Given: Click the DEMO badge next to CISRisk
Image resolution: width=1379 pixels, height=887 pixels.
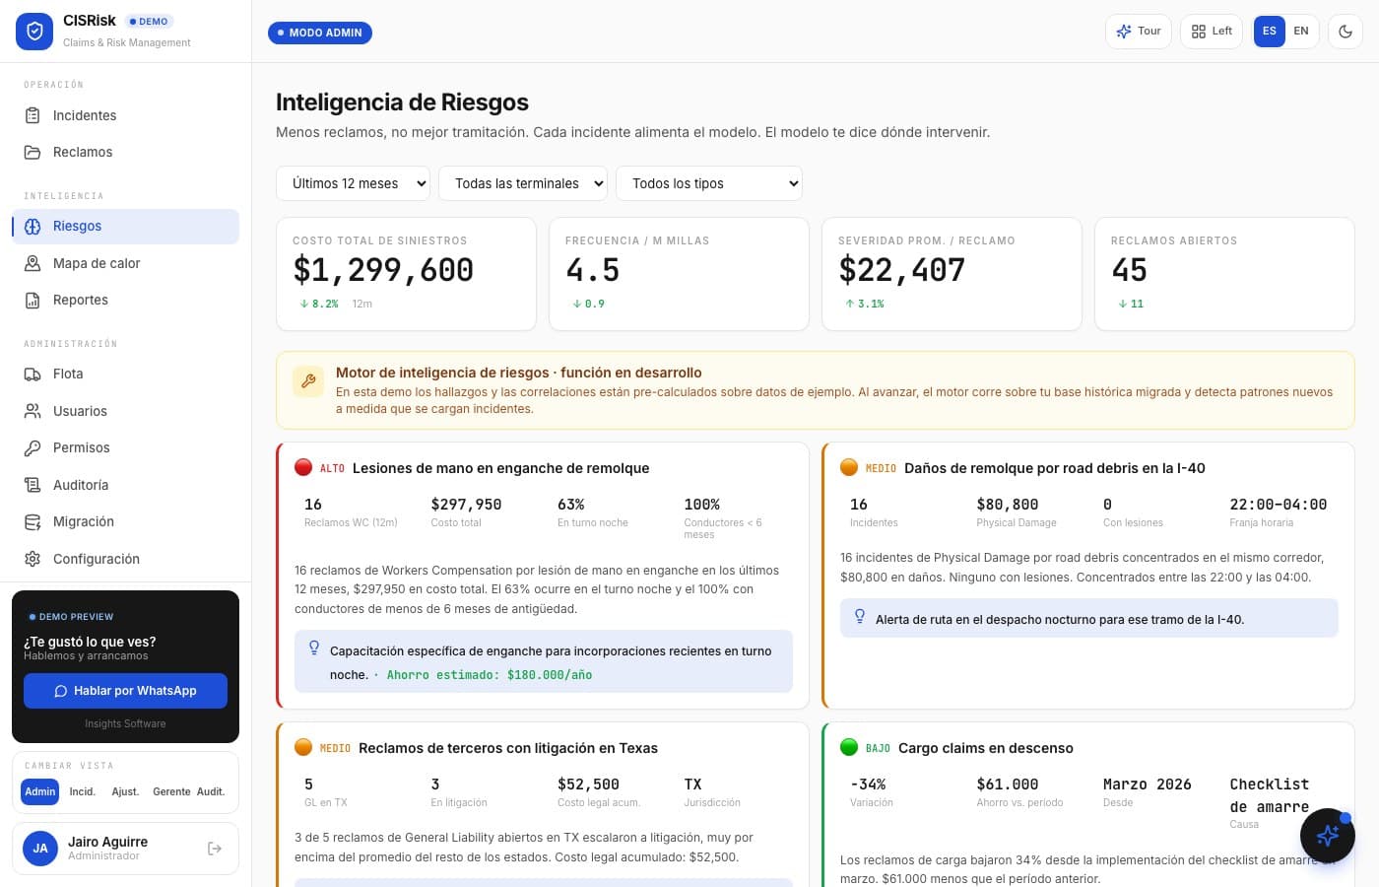Looking at the screenshot, I should (x=149, y=21).
